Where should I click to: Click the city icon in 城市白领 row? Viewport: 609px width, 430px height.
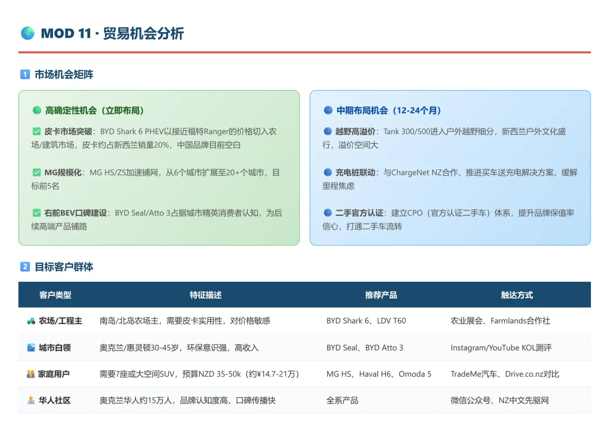pos(31,348)
